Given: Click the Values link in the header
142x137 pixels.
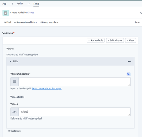Looking at the screenshot, I should click(x=31, y=13).
